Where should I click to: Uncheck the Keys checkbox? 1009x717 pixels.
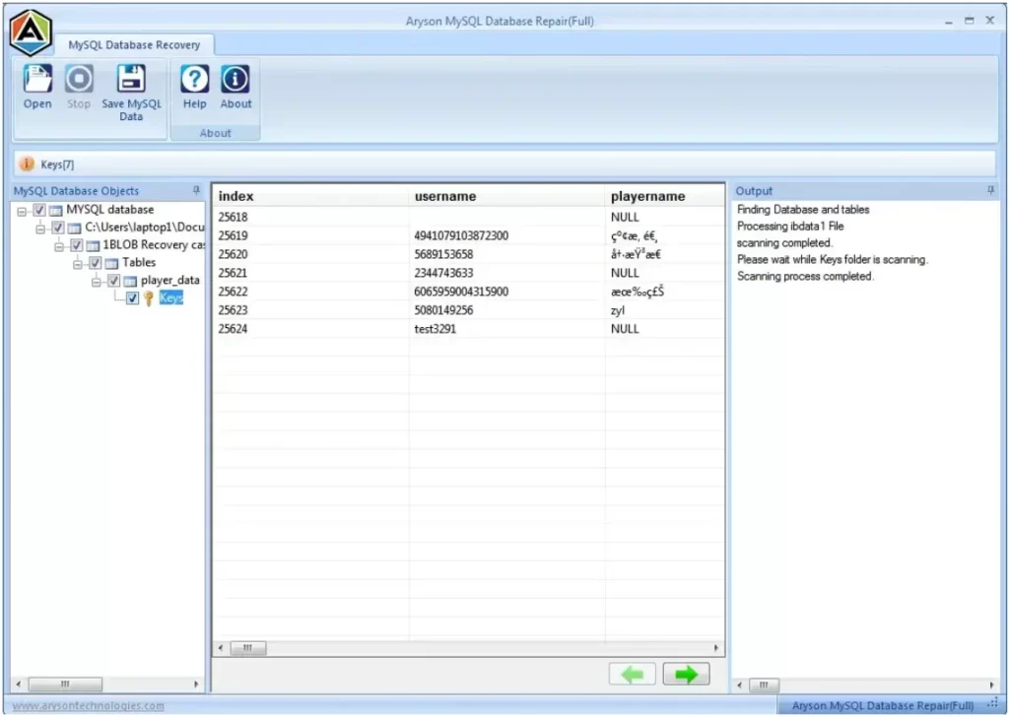(133, 297)
